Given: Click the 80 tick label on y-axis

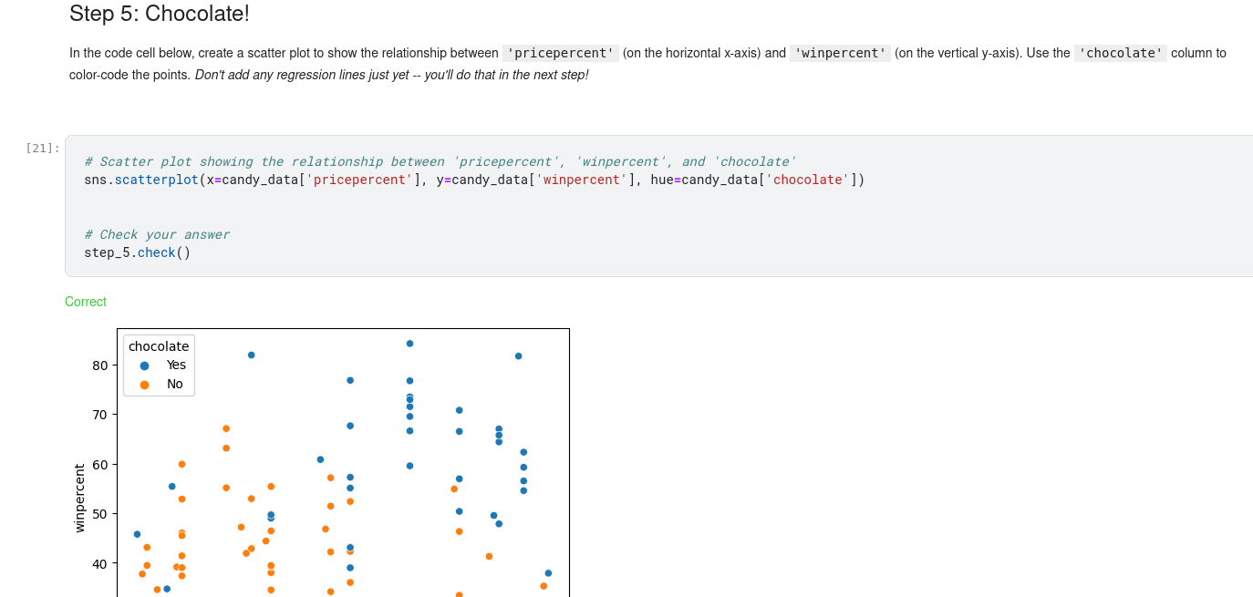Looking at the screenshot, I should (x=98, y=365).
